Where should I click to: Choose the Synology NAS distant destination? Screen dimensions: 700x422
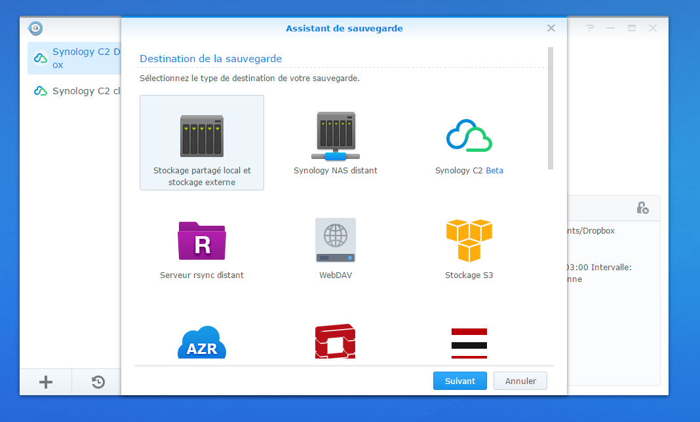(x=335, y=136)
